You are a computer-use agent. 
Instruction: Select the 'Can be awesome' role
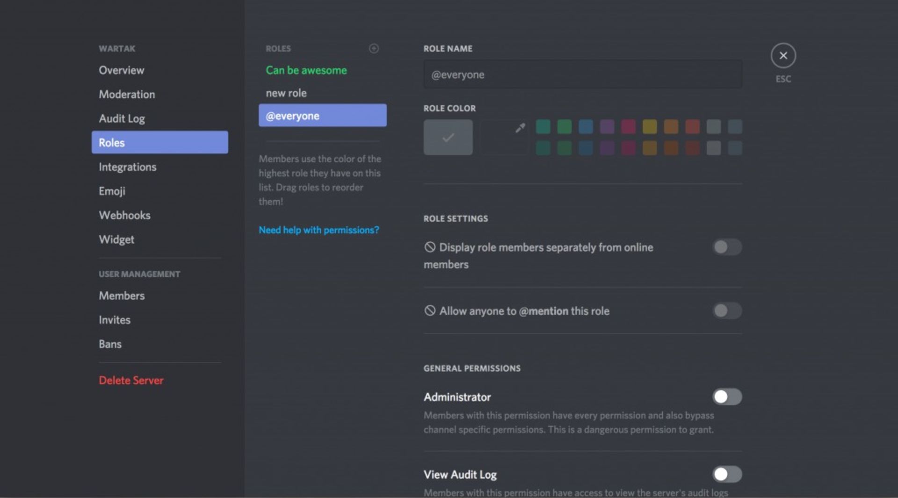coord(306,70)
